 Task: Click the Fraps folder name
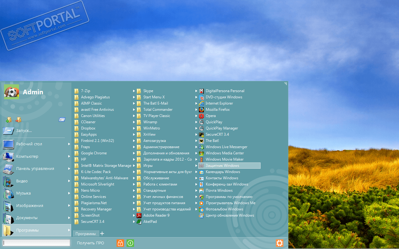85,147
